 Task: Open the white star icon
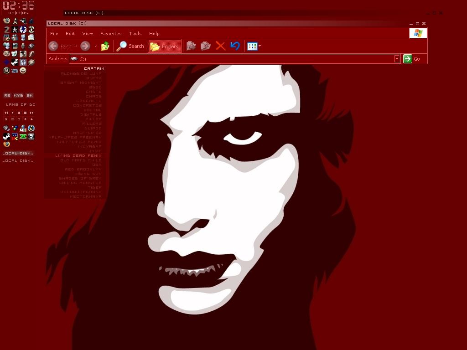(x=15, y=30)
